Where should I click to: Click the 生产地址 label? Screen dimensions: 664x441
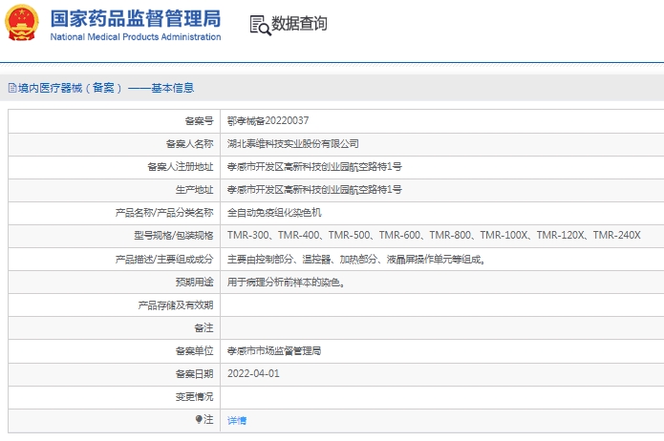(194, 190)
